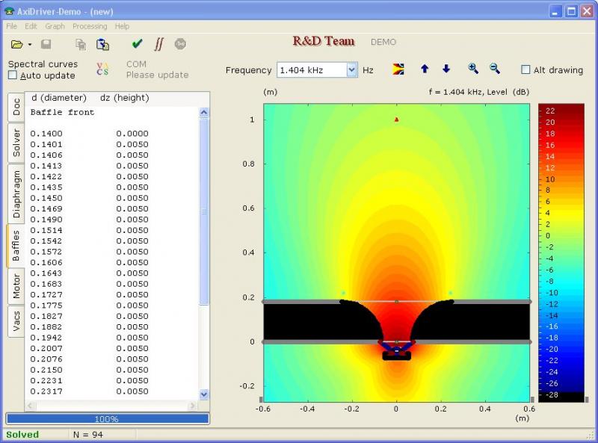
Task: Click the VCS spectral curves icon
Action: coord(102,69)
